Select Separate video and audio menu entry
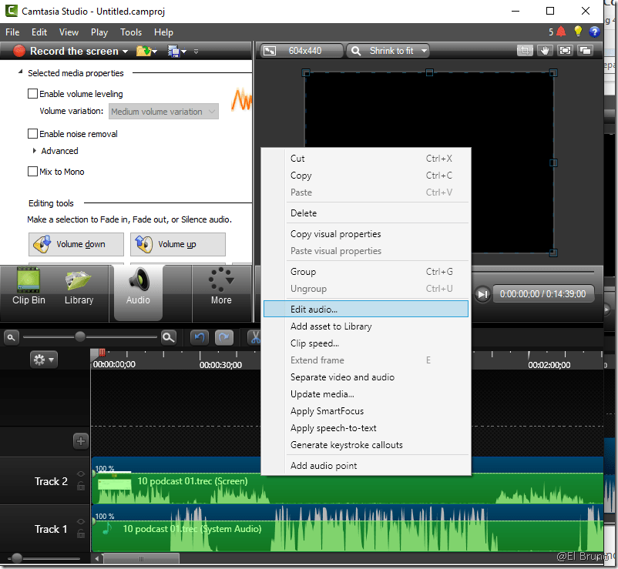The height and width of the screenshot is (569, 618). 342,377
